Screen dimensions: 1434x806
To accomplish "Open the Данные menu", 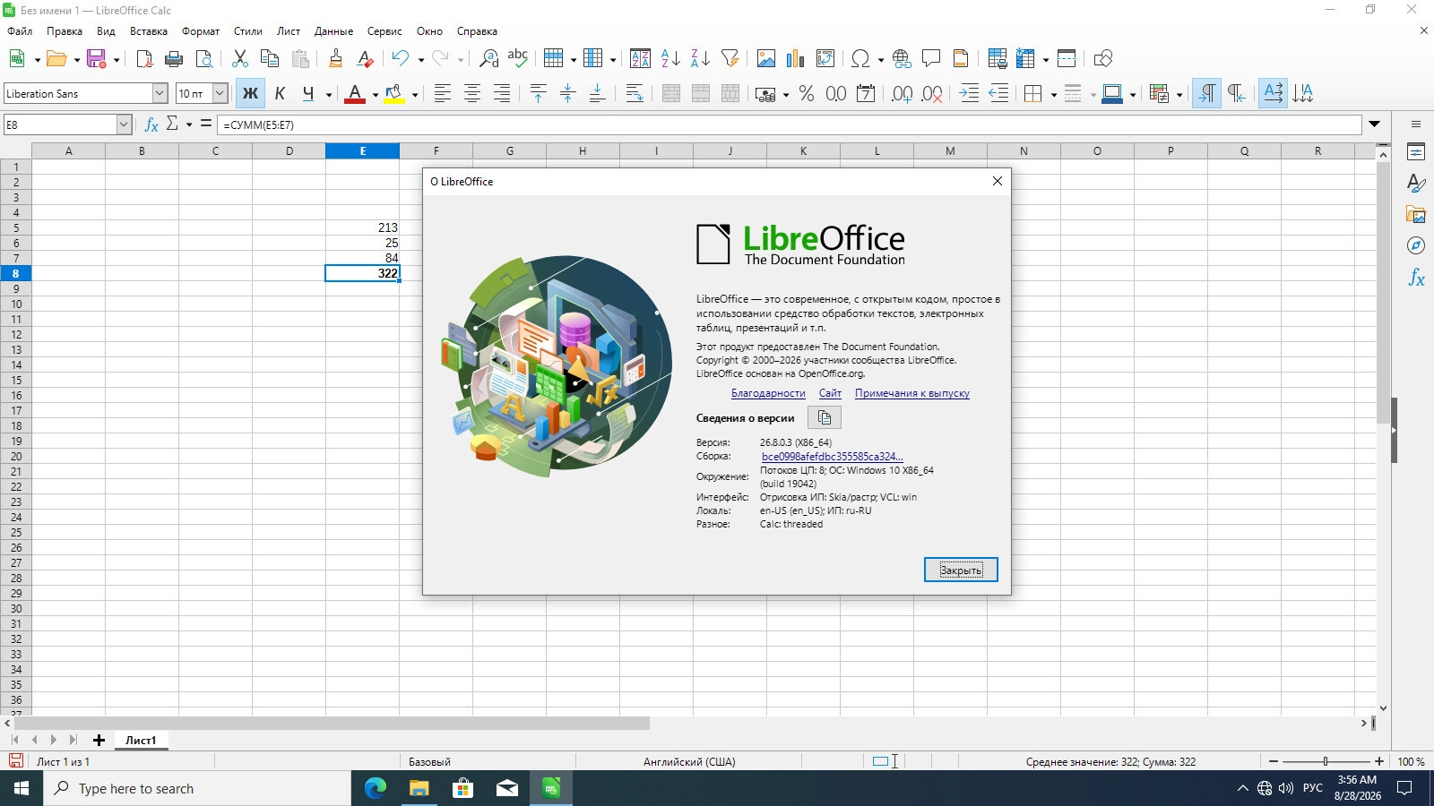I will 333,31.
